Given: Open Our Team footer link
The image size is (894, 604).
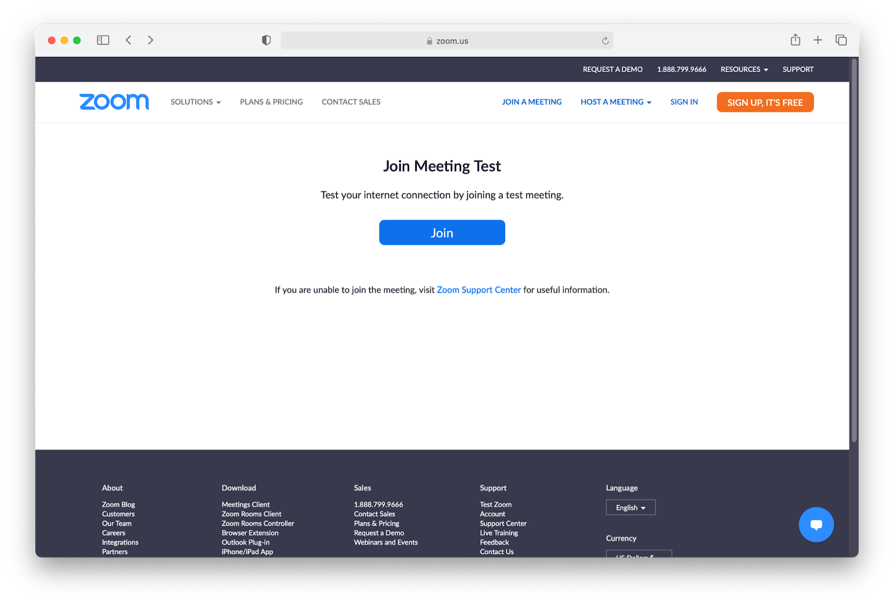Looking at the screenshot, I should click(x=117, y=524).
